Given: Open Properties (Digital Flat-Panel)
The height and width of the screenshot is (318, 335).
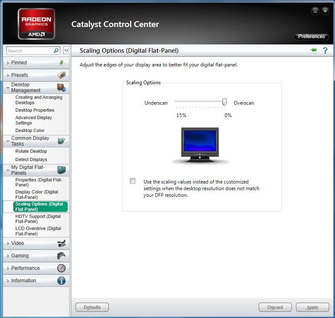Looking at the screenshot, I should coord(39,182).
